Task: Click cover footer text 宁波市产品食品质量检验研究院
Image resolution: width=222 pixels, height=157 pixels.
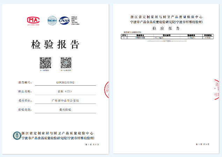Action: click(x=44, y=138)
